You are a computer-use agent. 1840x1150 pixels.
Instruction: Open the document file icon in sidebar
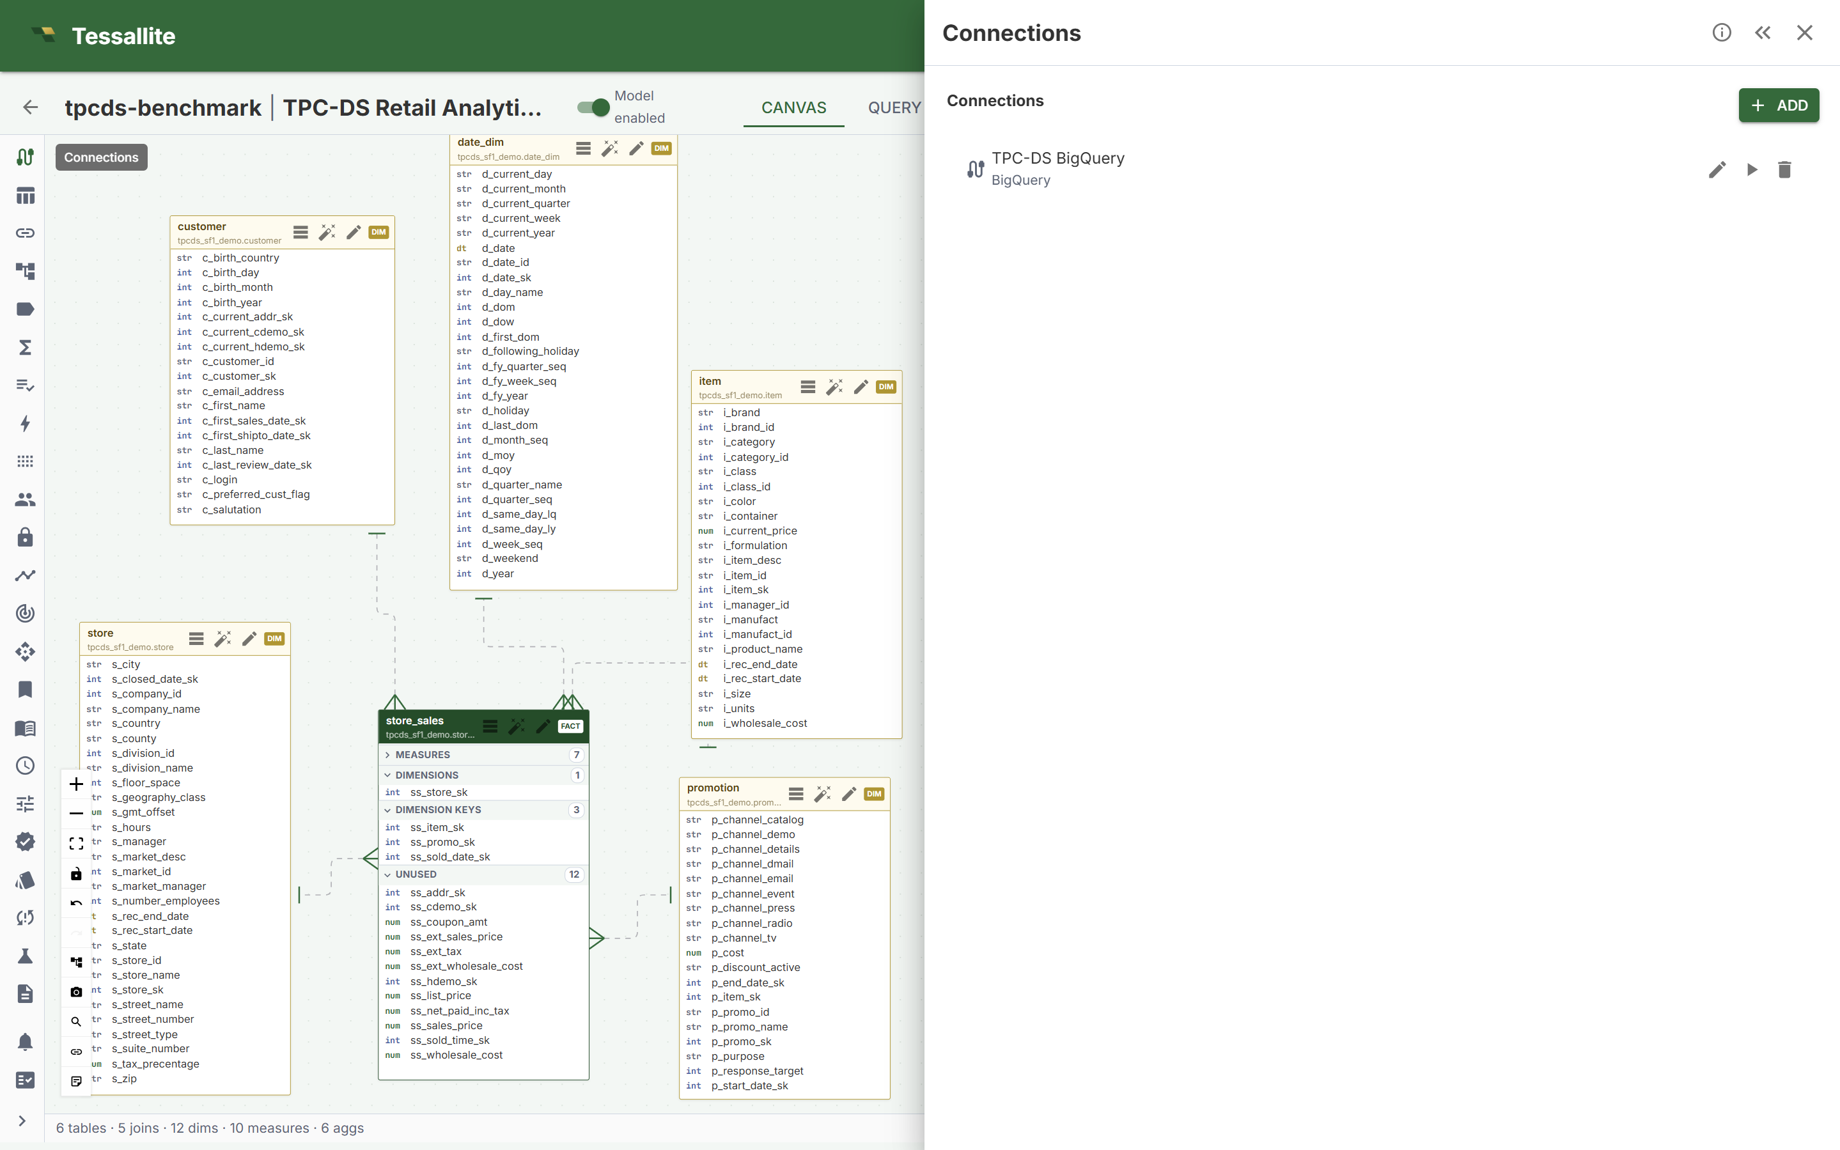click(x=25, y=993)
